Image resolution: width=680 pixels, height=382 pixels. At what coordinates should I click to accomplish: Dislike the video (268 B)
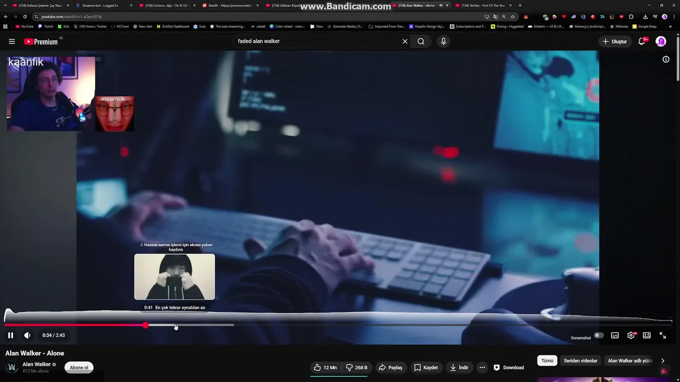click(x=356, y=367)
